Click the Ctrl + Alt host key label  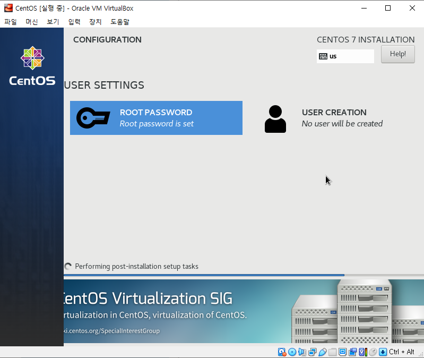coord(402,352)
